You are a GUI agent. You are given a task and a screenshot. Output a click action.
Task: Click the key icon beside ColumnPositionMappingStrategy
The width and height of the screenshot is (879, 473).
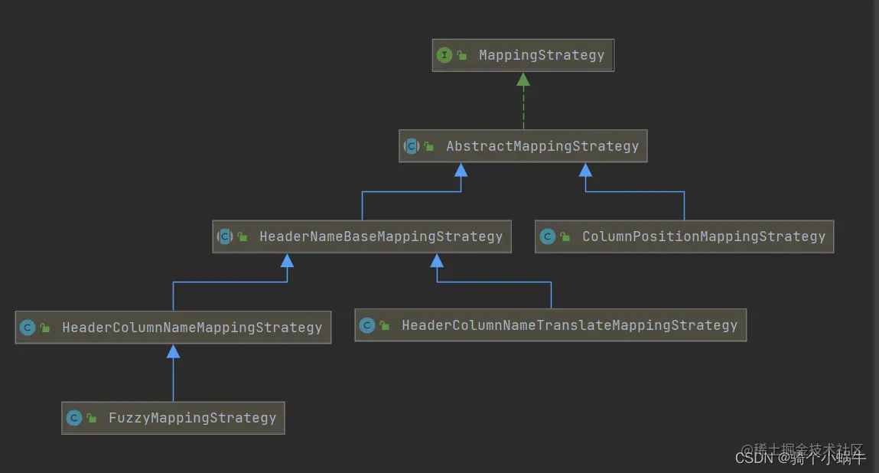point(564,236)
